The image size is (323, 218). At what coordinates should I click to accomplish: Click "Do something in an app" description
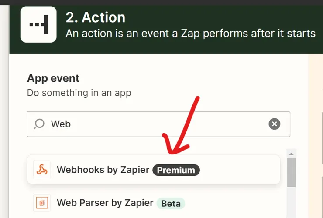point(79,93)
